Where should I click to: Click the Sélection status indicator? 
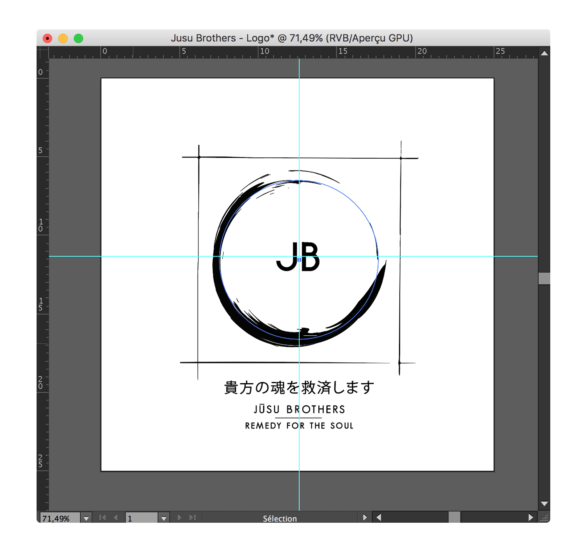coord(279,518)
